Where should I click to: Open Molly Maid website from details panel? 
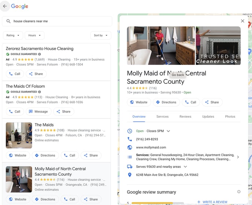(138, 102)
